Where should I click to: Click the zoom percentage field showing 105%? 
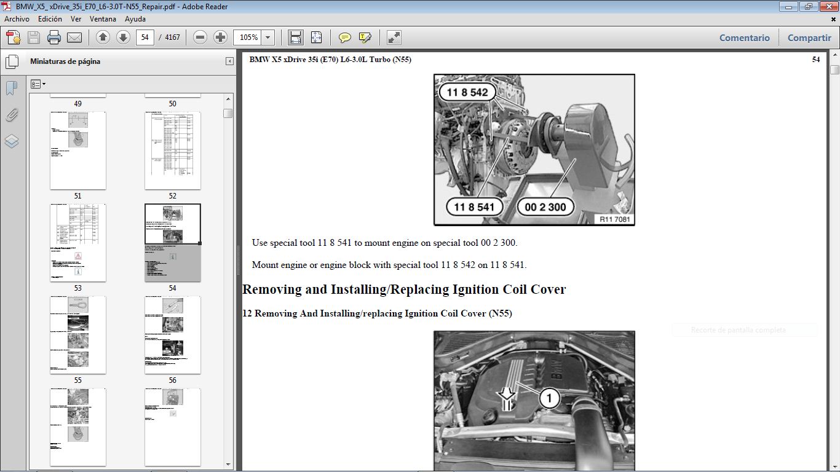[x=248, y=37]
